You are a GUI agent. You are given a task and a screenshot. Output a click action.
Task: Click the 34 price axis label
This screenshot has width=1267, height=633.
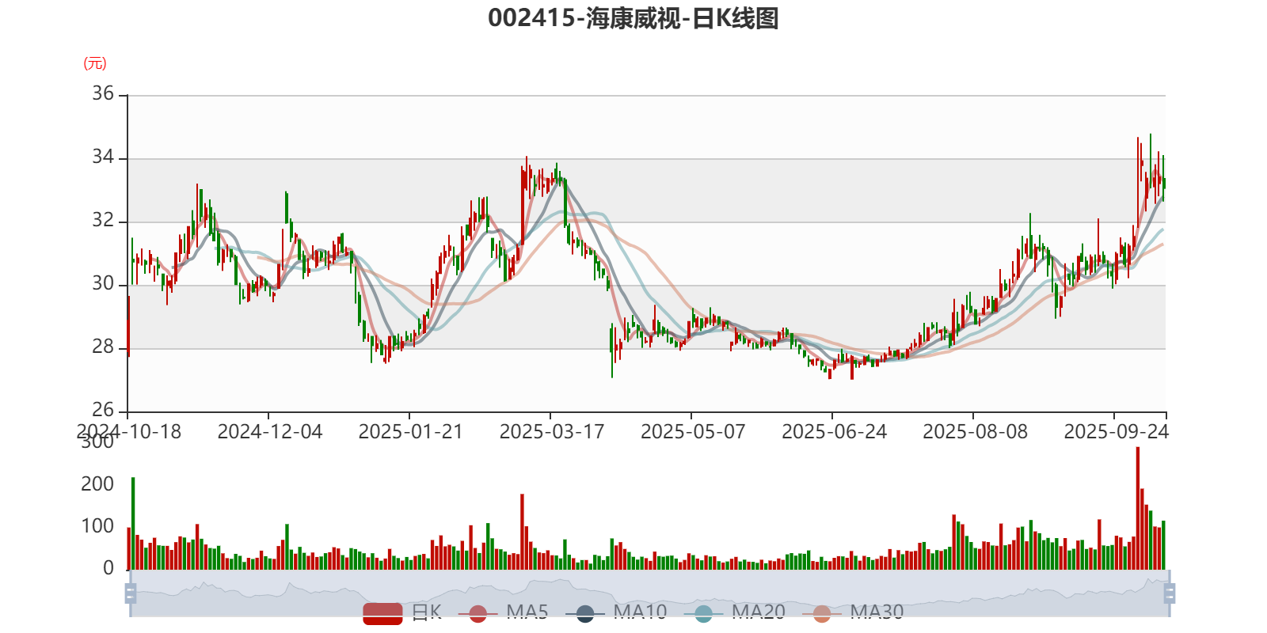coord(103,157)
